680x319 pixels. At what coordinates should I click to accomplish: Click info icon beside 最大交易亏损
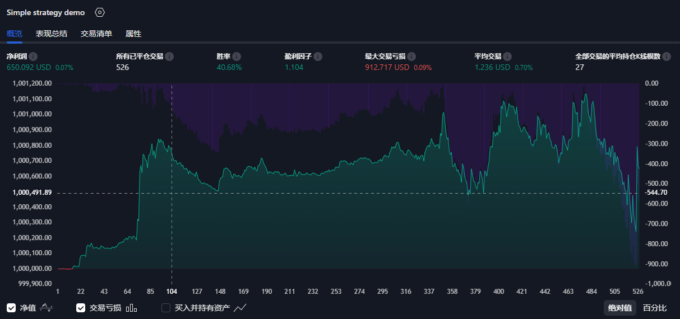tap(411, 57)
